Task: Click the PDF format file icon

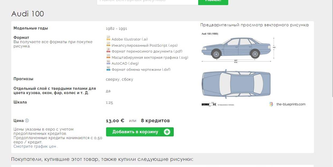Action: click(108, 50)
